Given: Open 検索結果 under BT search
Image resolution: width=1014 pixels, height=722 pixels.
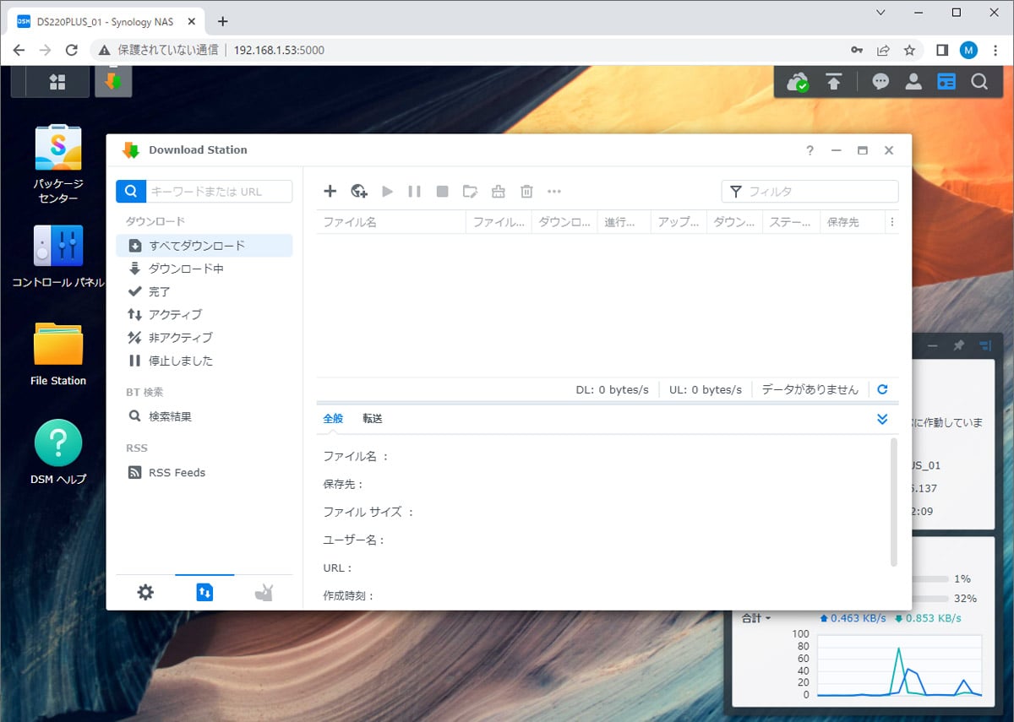Looking at the screenshot, I should click(204, 416).
